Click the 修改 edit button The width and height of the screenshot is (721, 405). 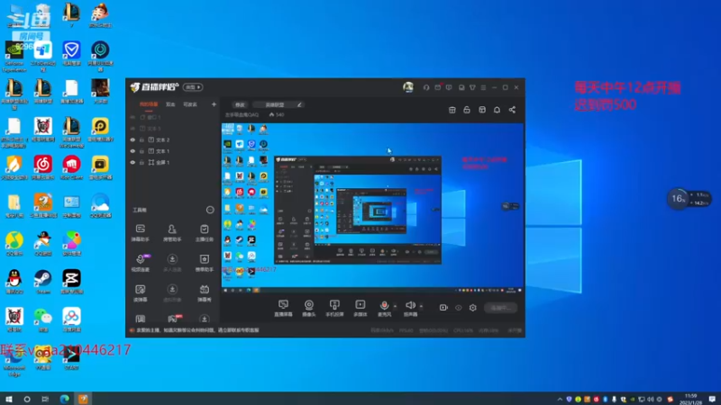(240, 104)
